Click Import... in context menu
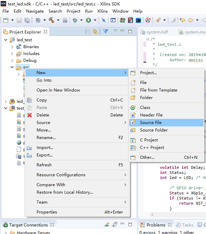206x234 pixels. coord(77,148)
